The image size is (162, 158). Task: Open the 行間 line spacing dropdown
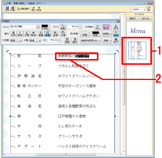[35, 40]
